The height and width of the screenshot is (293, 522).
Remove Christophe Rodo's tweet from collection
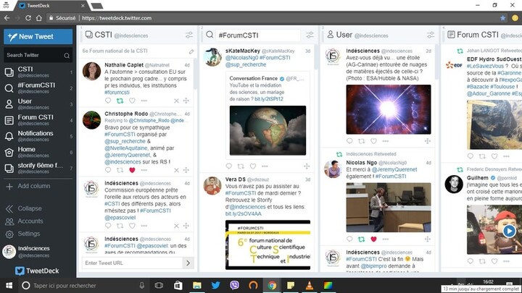point(176,170)
